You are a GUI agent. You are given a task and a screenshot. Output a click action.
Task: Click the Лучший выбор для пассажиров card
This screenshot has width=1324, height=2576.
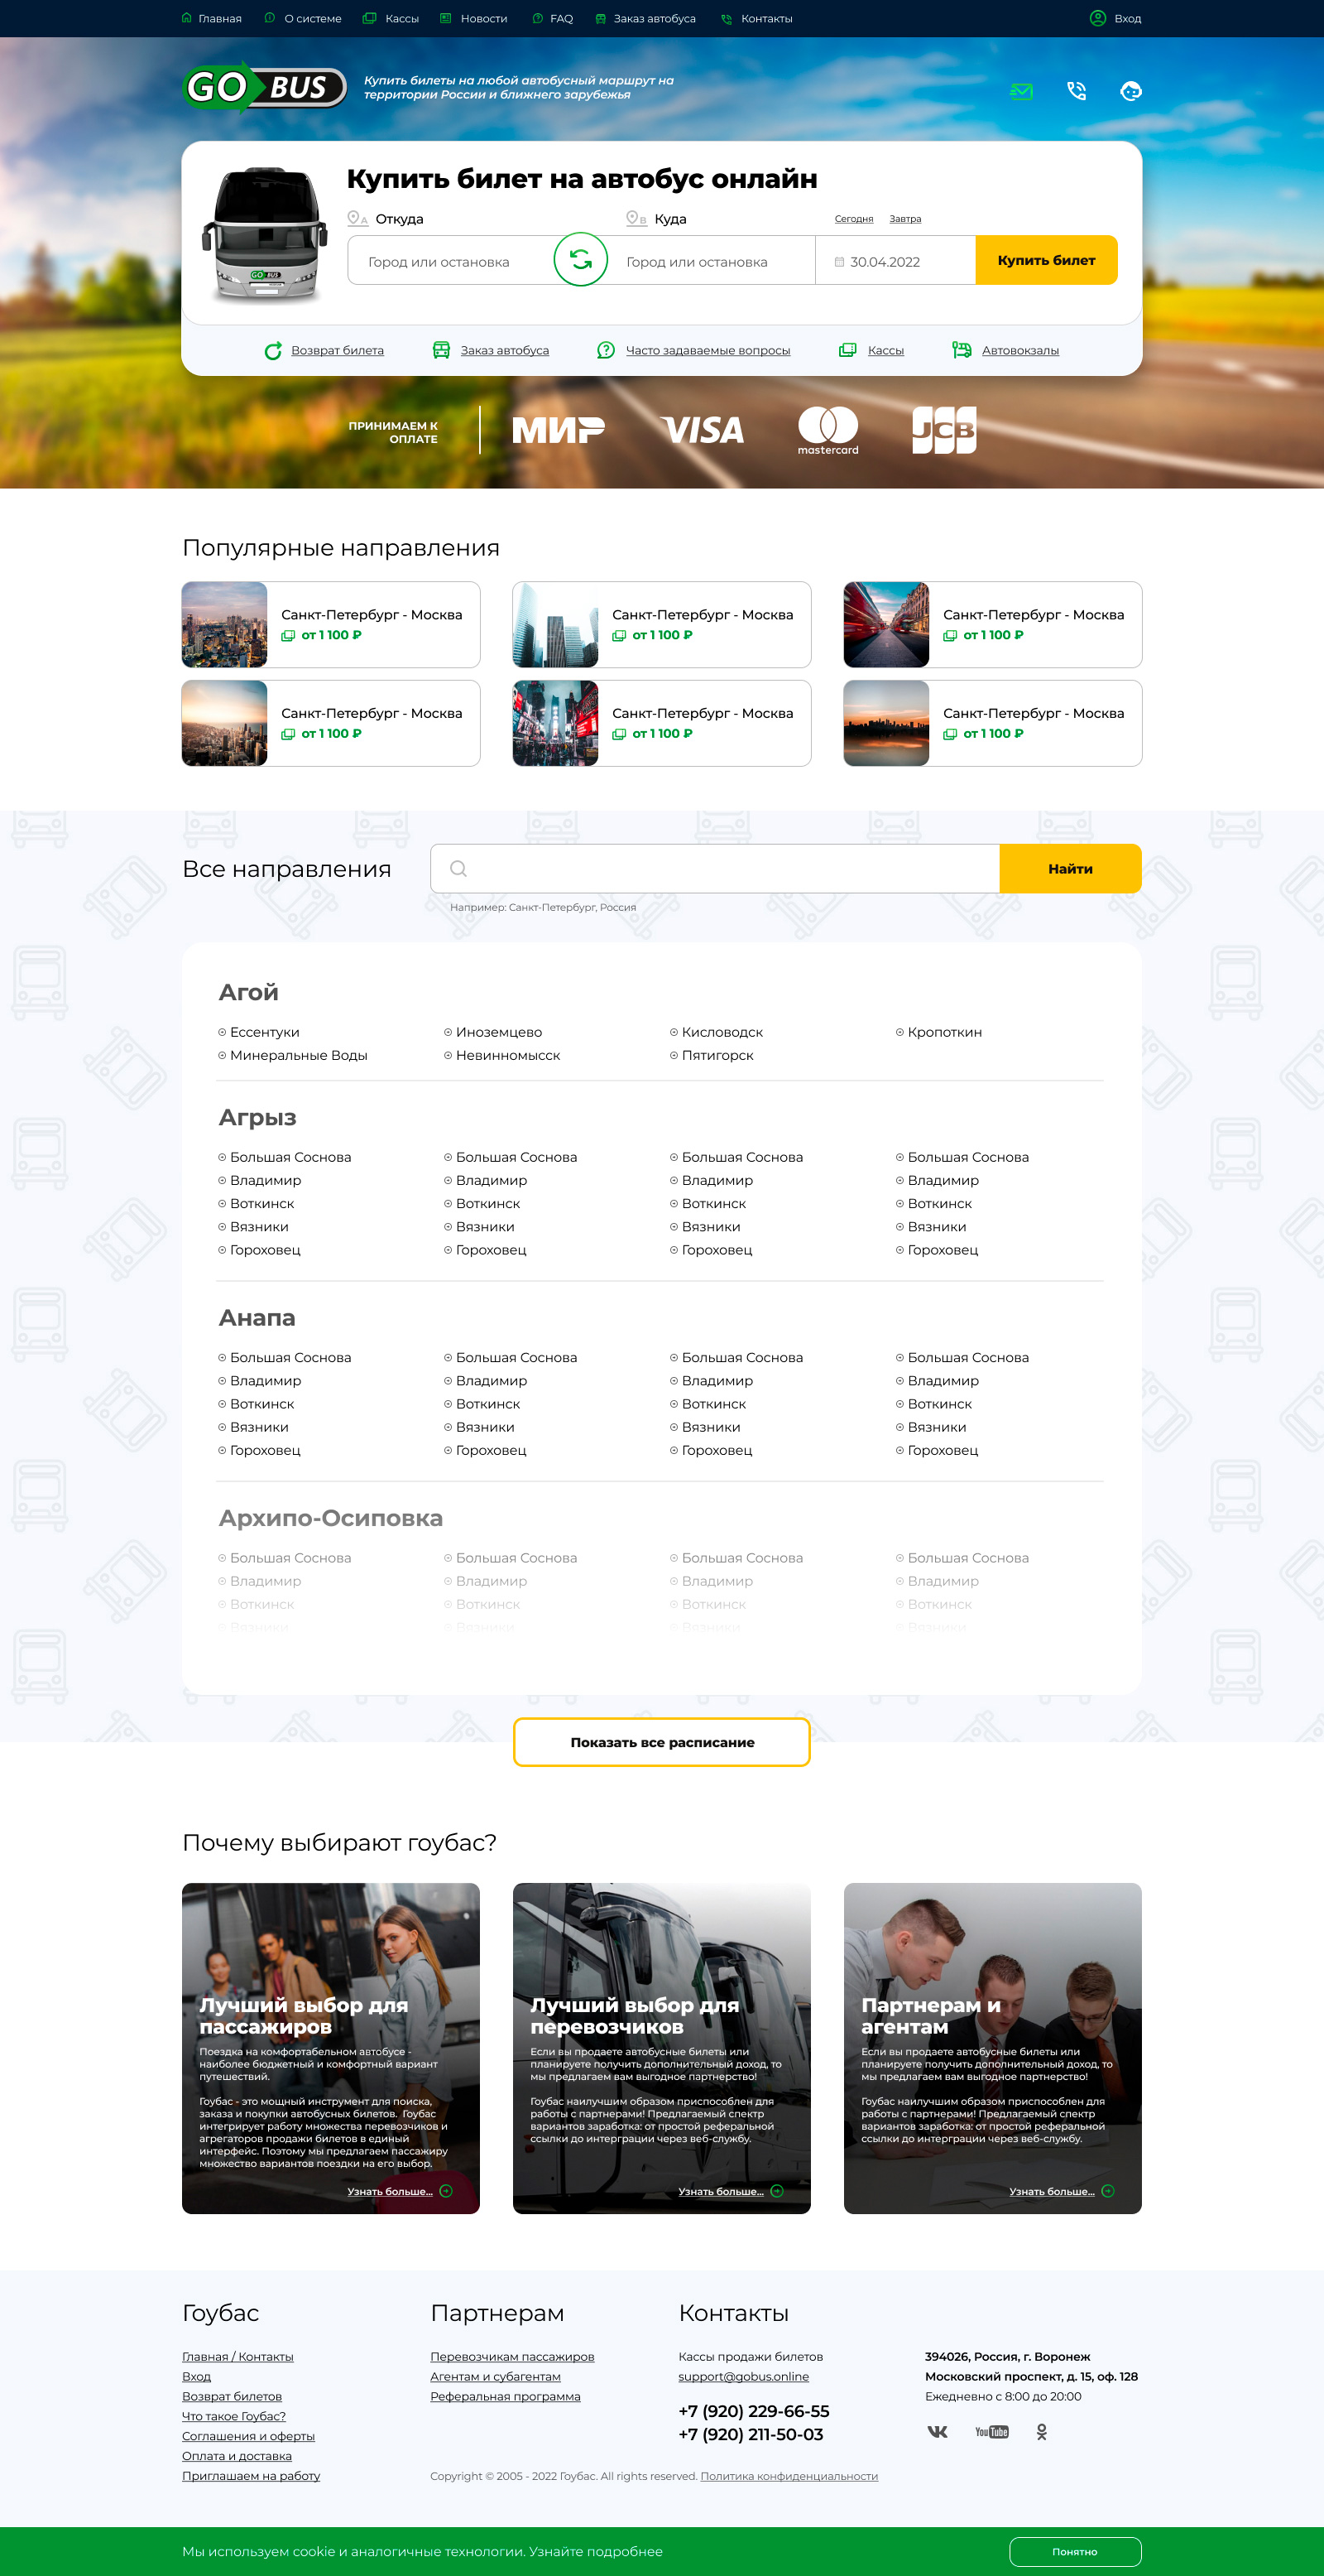[x=331, y=2048]
